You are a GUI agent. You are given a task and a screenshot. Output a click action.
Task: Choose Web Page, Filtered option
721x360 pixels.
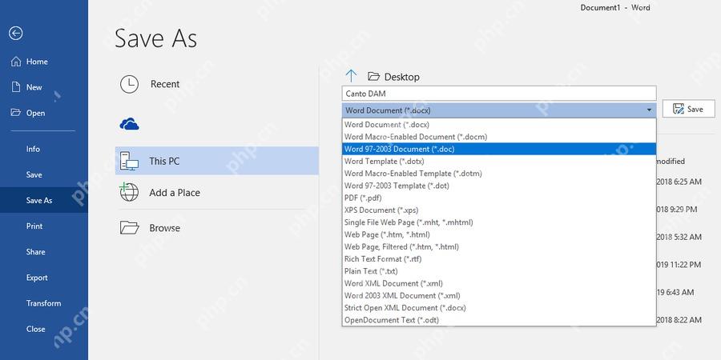click(x=499, y=246)
